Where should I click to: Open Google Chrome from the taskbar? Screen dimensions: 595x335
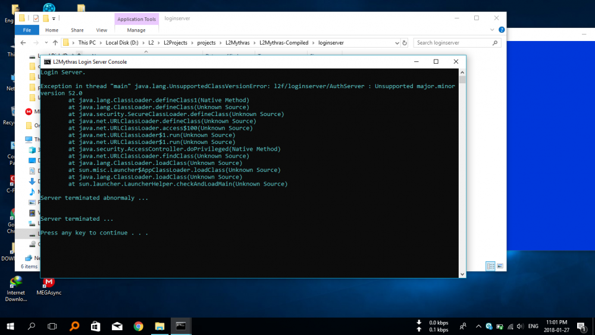[138, 326]
